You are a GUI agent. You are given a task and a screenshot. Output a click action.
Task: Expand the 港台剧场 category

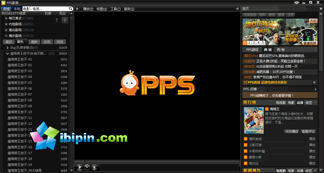pos(6,30)
